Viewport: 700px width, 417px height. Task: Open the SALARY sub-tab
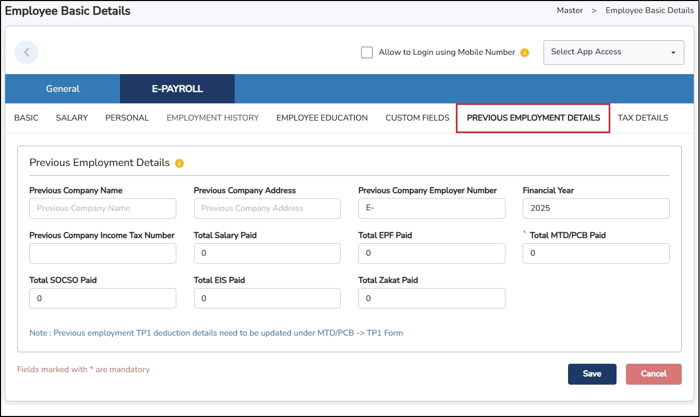click(x=72, y=118)
